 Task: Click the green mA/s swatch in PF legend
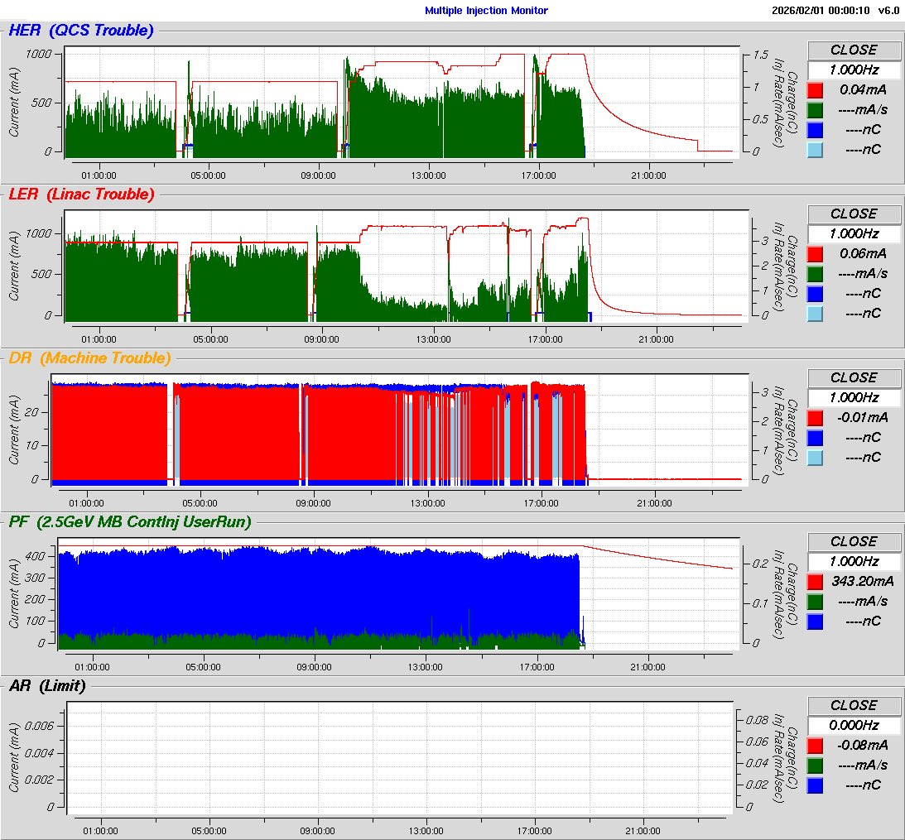pyautogui.click(x=816, y=601)
